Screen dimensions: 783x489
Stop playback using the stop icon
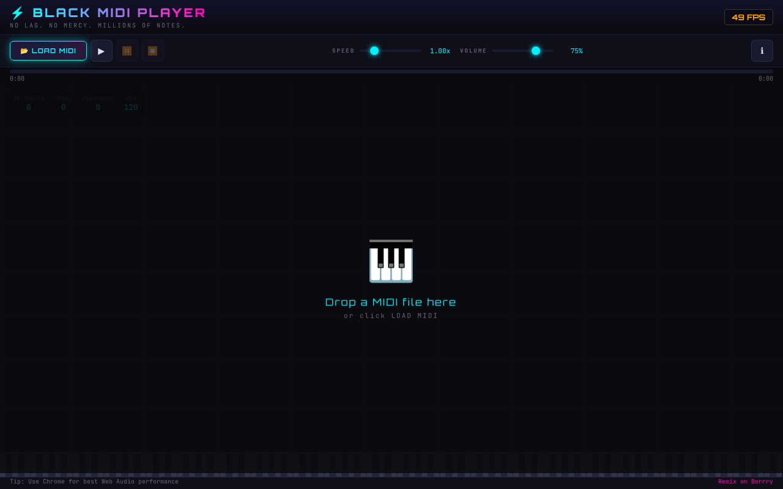coord(152,51)
